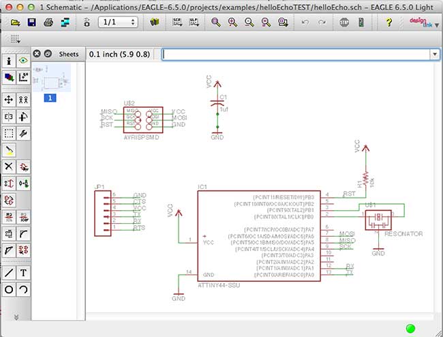Expand more tools with double chevron
Screen dimensions: 443x337
coord(16,317)
